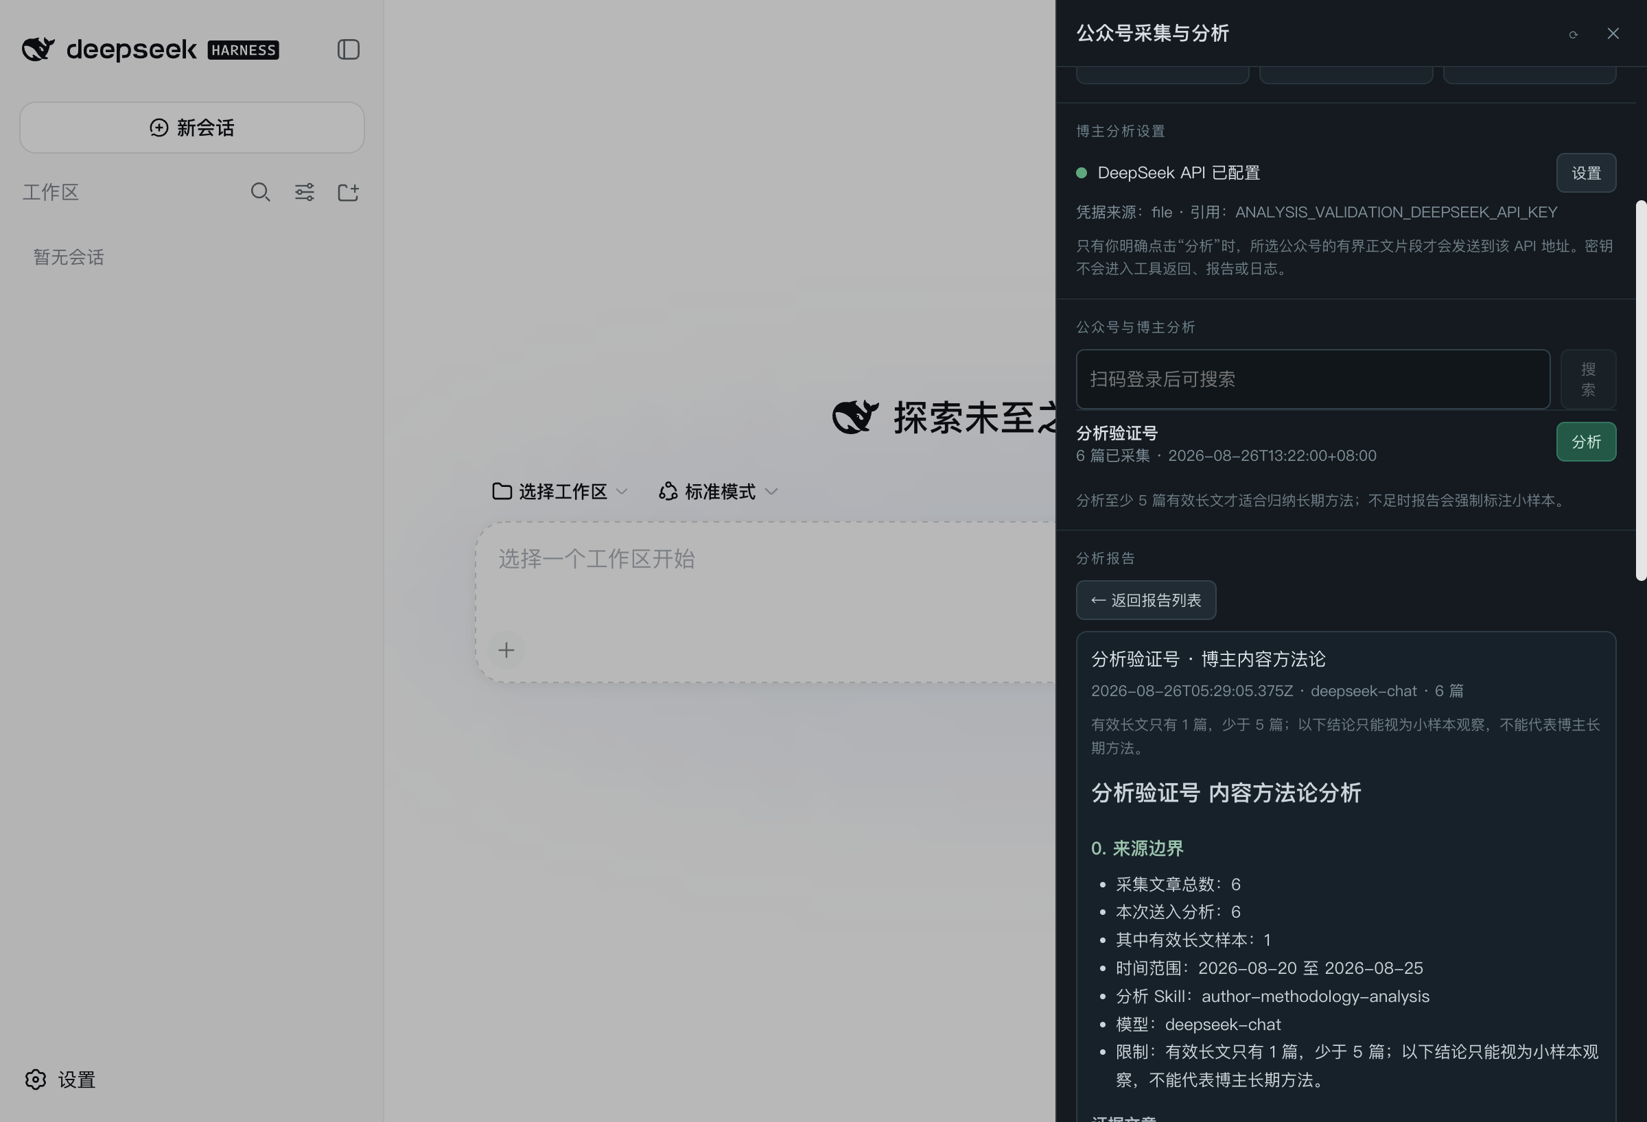Expand the 标准模式 mode dropdown
This screenshot has height=1122, width=1647.
719,492
